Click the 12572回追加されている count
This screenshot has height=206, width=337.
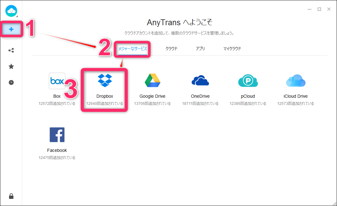coord(57,104)
